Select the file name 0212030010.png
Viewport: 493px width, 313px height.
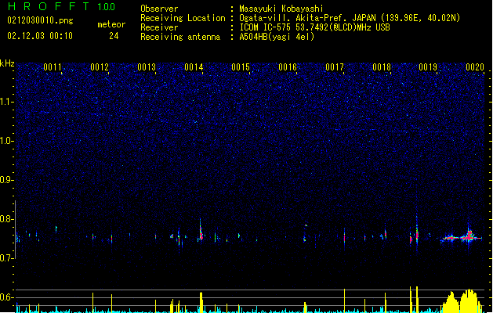pyautogui.click(x=40, y=20)
